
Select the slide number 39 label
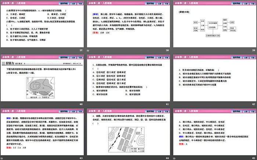tap(254, 50)
